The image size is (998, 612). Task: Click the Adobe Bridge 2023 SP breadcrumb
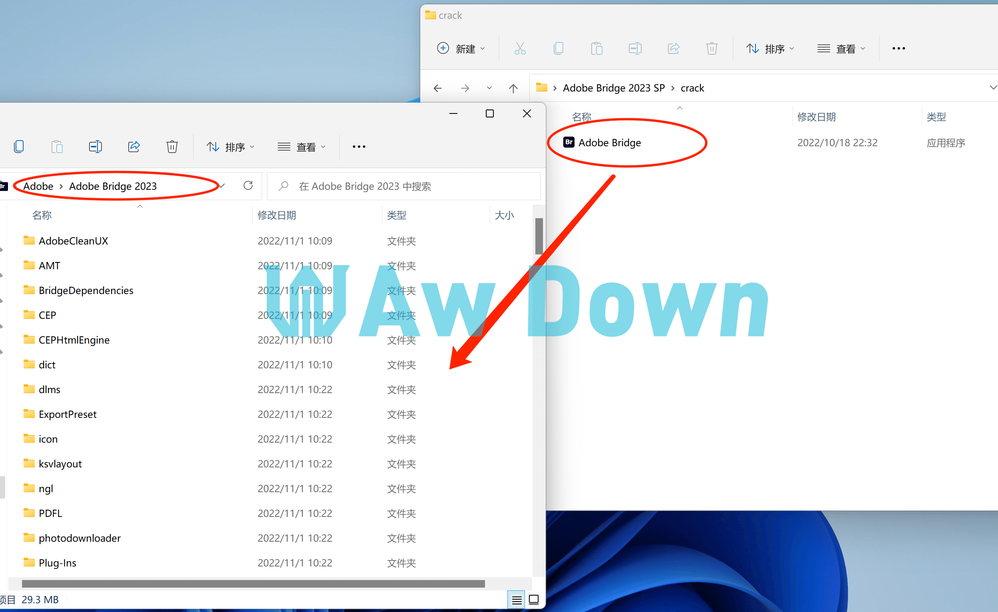coord(614,88)
